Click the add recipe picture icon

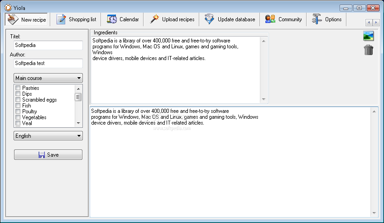pos(368,36)
